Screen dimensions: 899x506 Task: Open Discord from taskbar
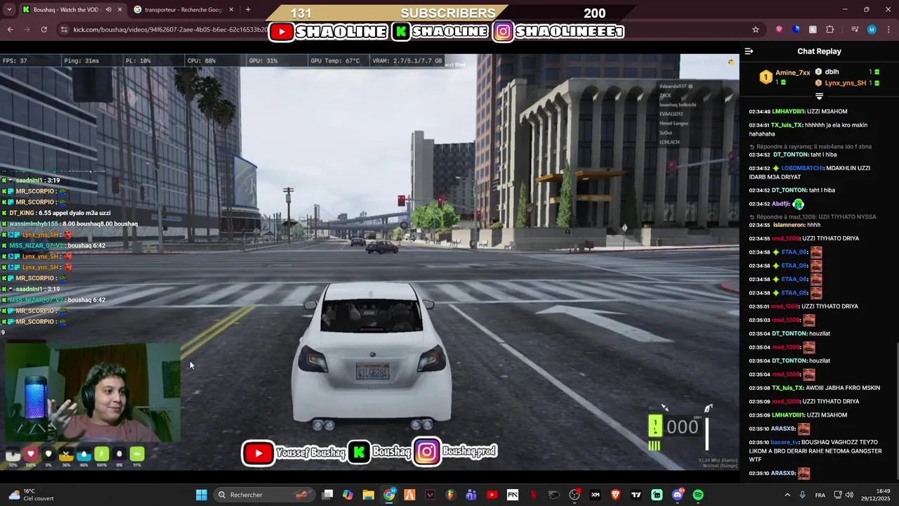(x=677, y=495)
